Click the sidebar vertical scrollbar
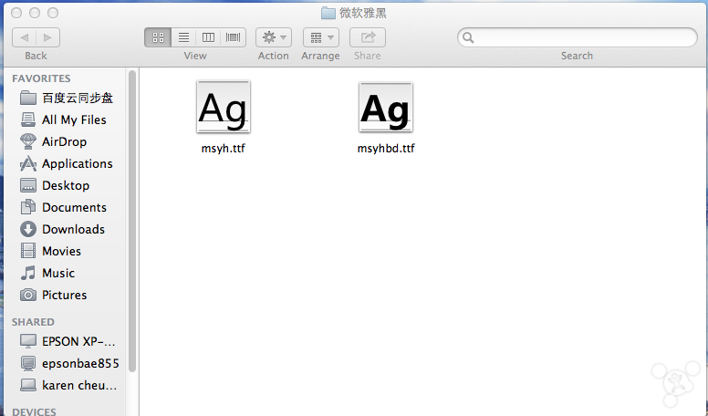708x416 pixels. pos(132,222)
